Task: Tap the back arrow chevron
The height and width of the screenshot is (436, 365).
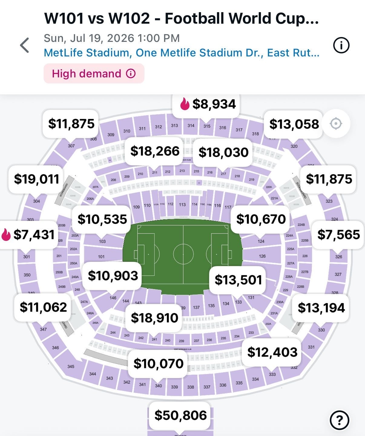Action: tap(25, 46)
